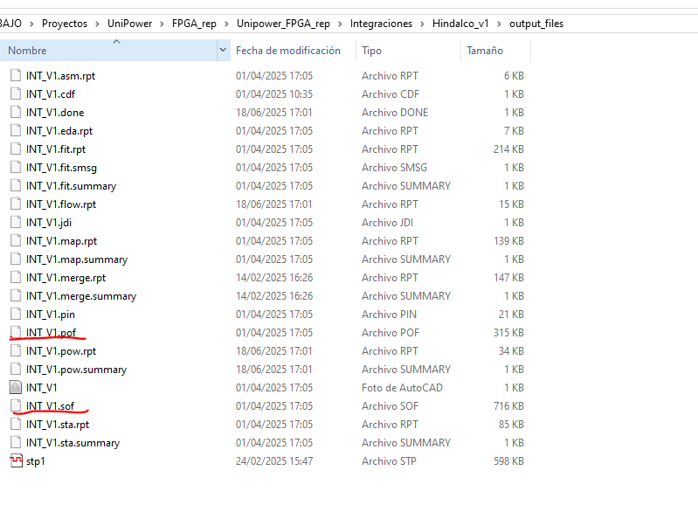The width and height of the screenshot is (698, 505).
Task: Click the INT_V1.flow.rpt file icon
Action: pyautogui.click(x=16, y=204)
